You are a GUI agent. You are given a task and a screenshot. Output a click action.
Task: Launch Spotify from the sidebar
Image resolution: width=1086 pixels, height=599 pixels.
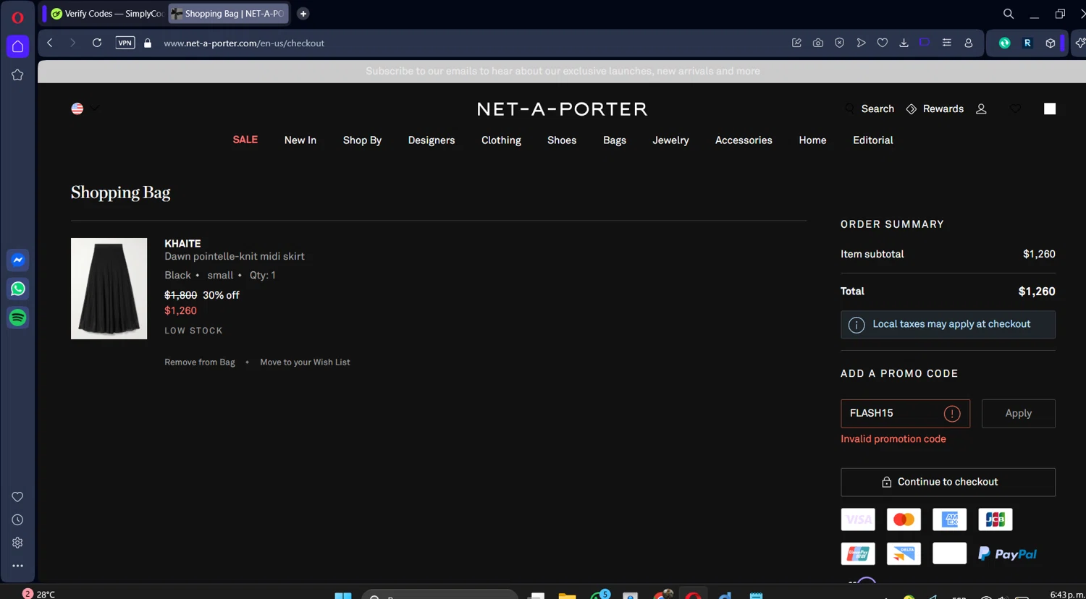click(18, 318)
